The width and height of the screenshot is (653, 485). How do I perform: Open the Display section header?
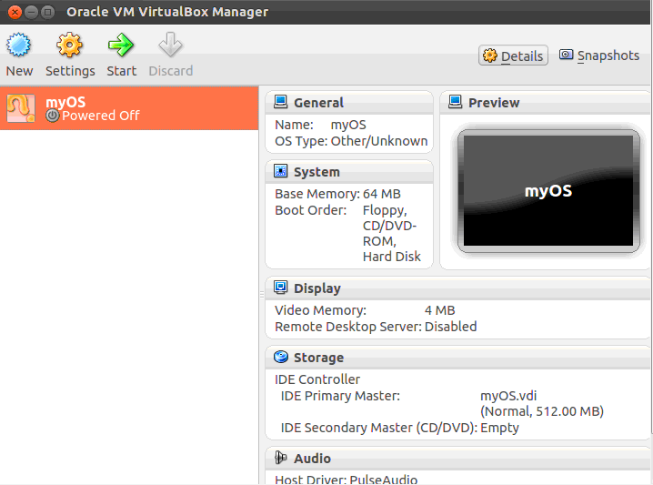coord(457,288)
